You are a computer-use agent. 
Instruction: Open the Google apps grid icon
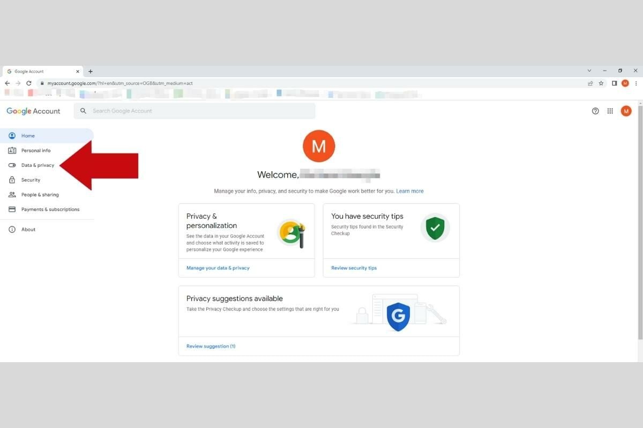610,111
